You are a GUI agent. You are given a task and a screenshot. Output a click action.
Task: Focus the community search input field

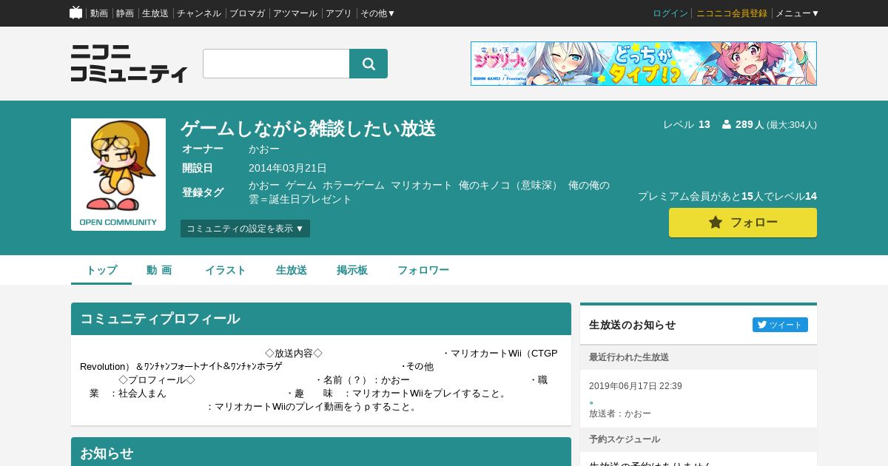coord(276,64)
